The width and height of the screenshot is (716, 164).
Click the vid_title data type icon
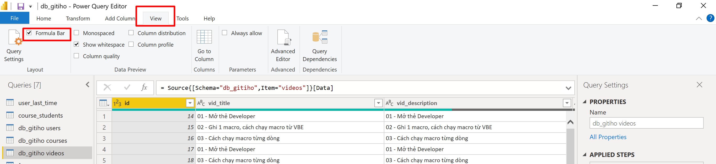click(201, 103)
